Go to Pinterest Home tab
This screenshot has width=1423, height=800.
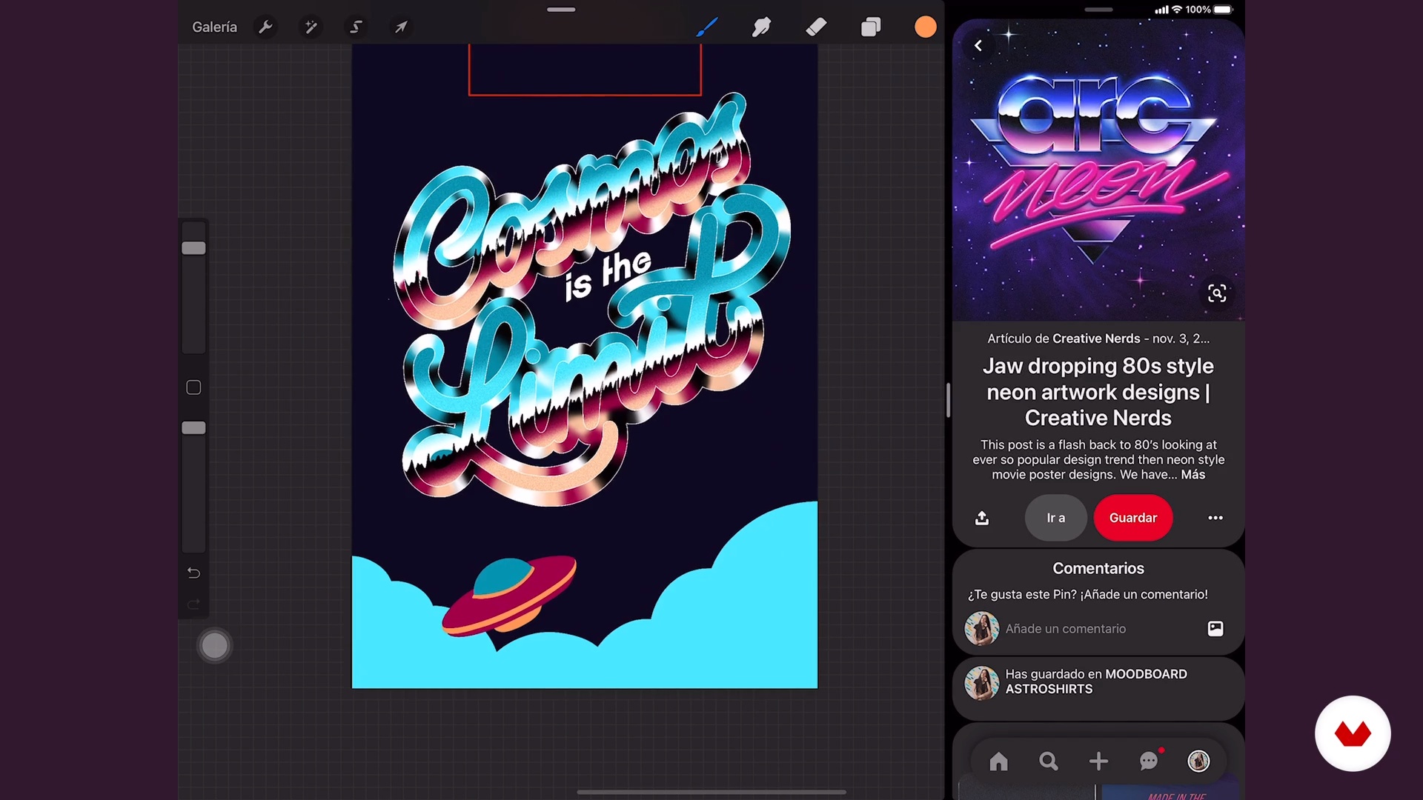tap(998, 761)
